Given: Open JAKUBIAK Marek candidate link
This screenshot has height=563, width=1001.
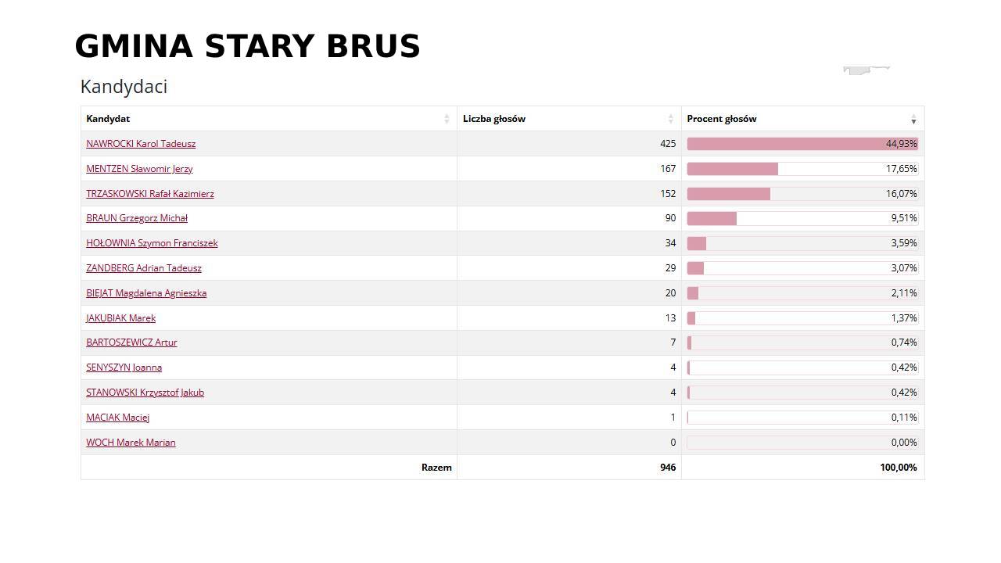Looking at the screenshot, I should [x=120, y=318].
